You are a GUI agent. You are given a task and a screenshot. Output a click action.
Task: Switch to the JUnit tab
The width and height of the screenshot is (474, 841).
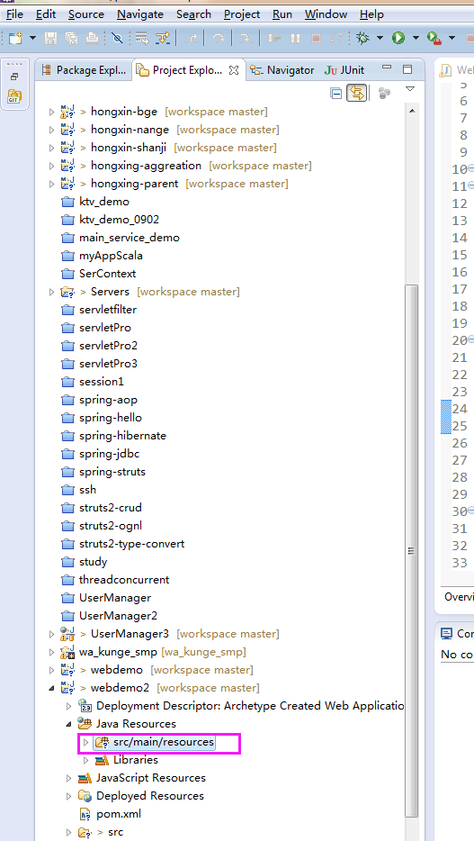pos(344,69)
